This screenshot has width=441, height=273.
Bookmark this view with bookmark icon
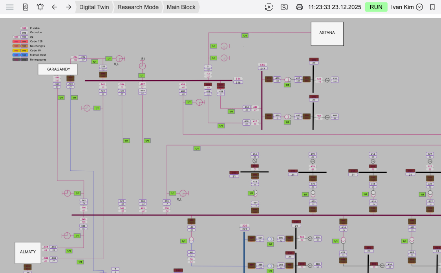pyautogui.click(x=432, y=7)
